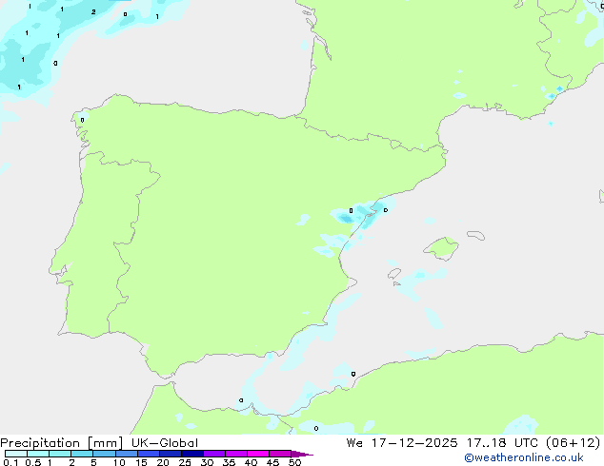This screenshot has height=466, width=604.
Task: Click the legend swatch between 20 and 25
Action: (171, 454)
